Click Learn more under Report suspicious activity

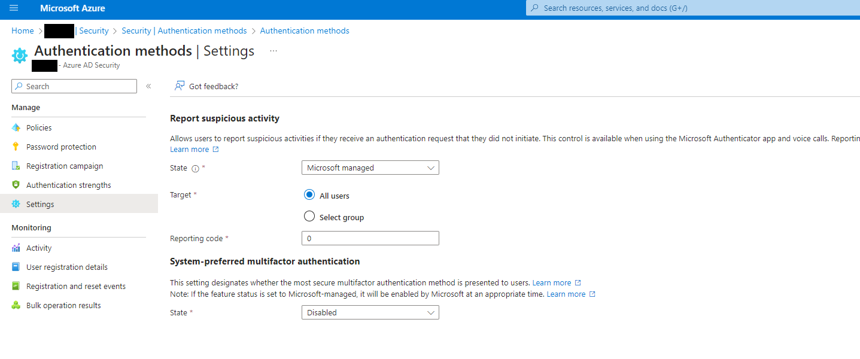click(x=190, y=150)
